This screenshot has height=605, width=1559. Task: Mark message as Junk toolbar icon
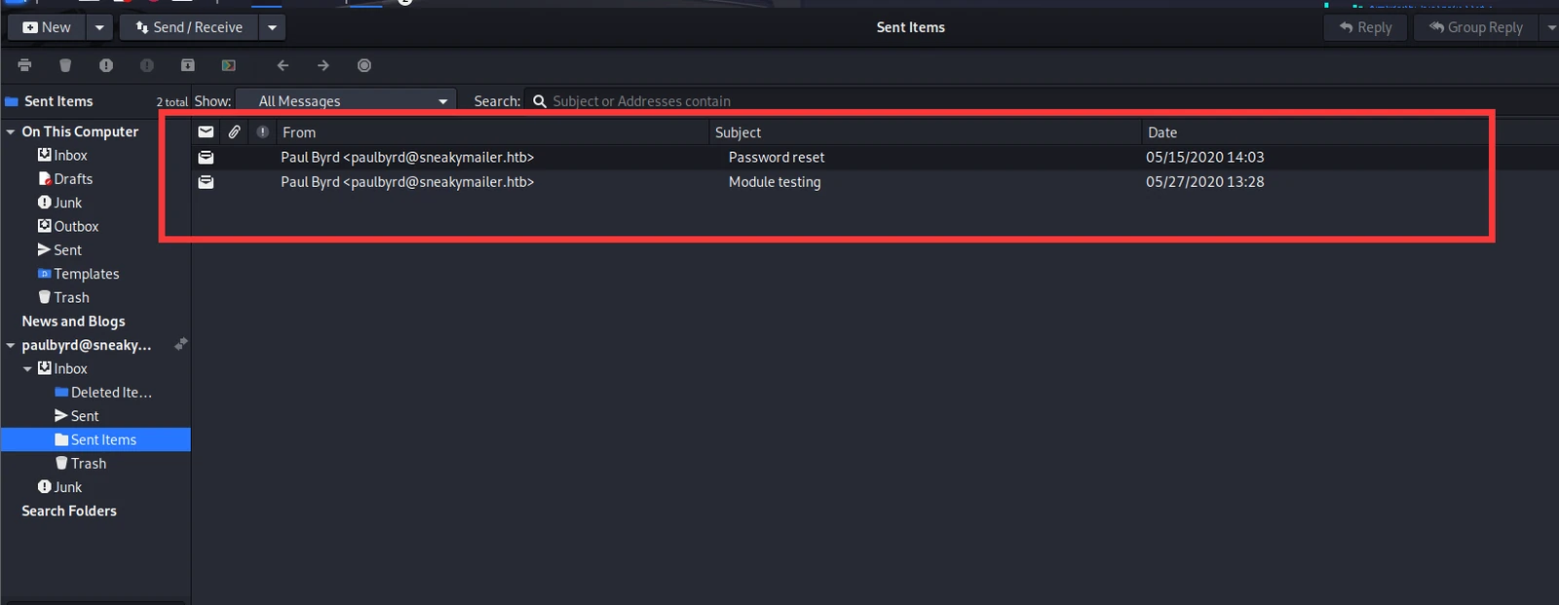[x=106, y=65]
